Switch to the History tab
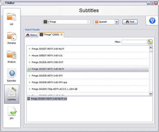The width and height of the screenshot is (159, 132). [32, 35]
